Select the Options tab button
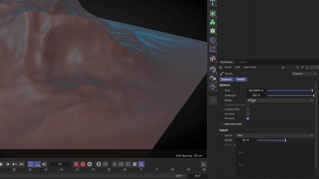The height and width of the screenshot is (179, 319). pos(226,80)
